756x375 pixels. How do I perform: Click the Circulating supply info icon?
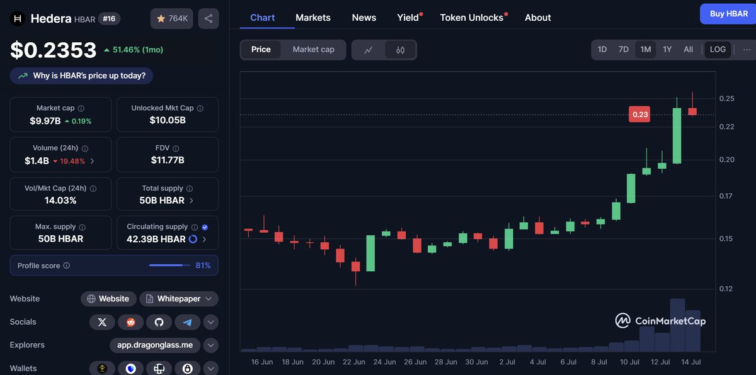coord(195,227)
